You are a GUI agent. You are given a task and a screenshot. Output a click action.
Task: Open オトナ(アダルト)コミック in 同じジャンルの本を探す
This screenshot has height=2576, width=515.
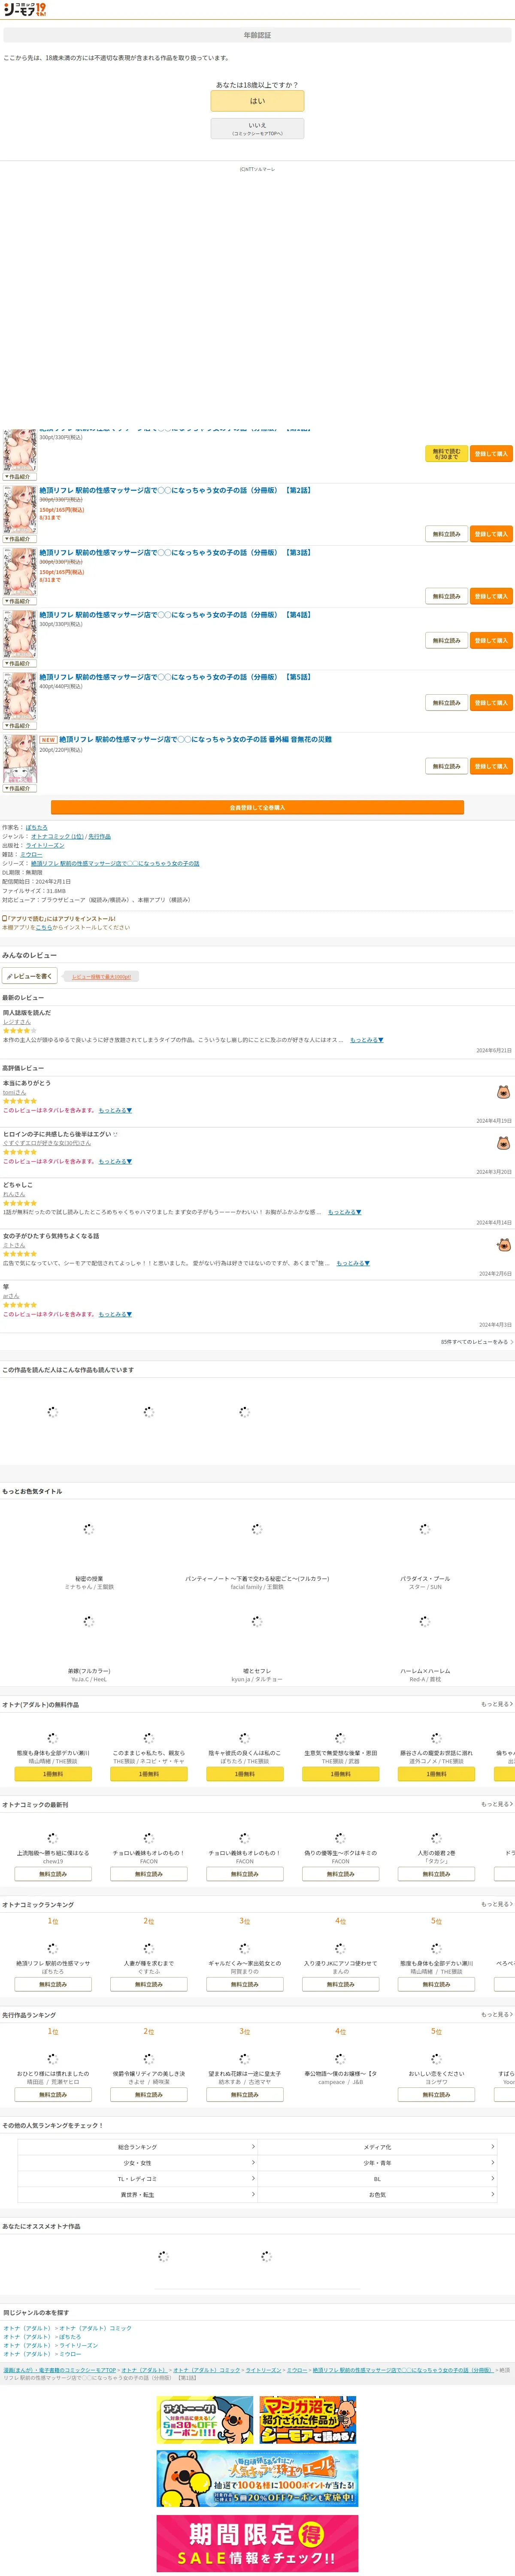[95, 2328]
